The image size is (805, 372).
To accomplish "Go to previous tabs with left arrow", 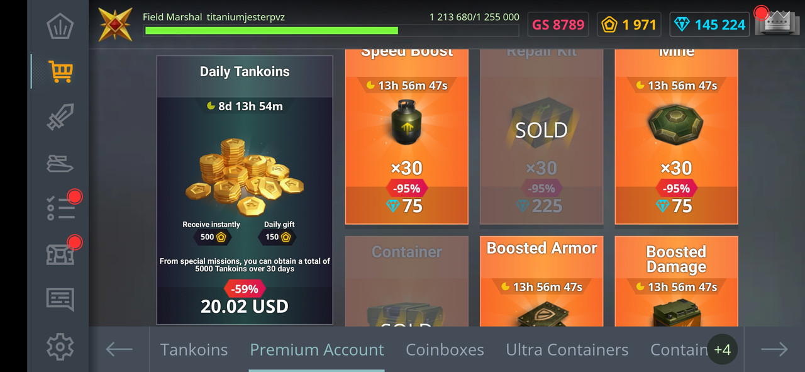I will [x=119, y=349].
